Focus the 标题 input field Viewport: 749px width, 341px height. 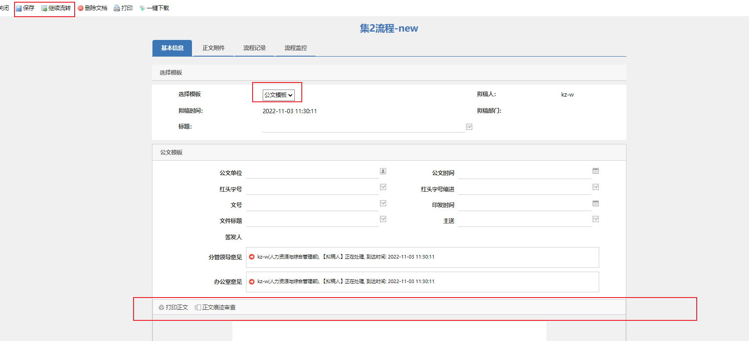tap(363, 127)
